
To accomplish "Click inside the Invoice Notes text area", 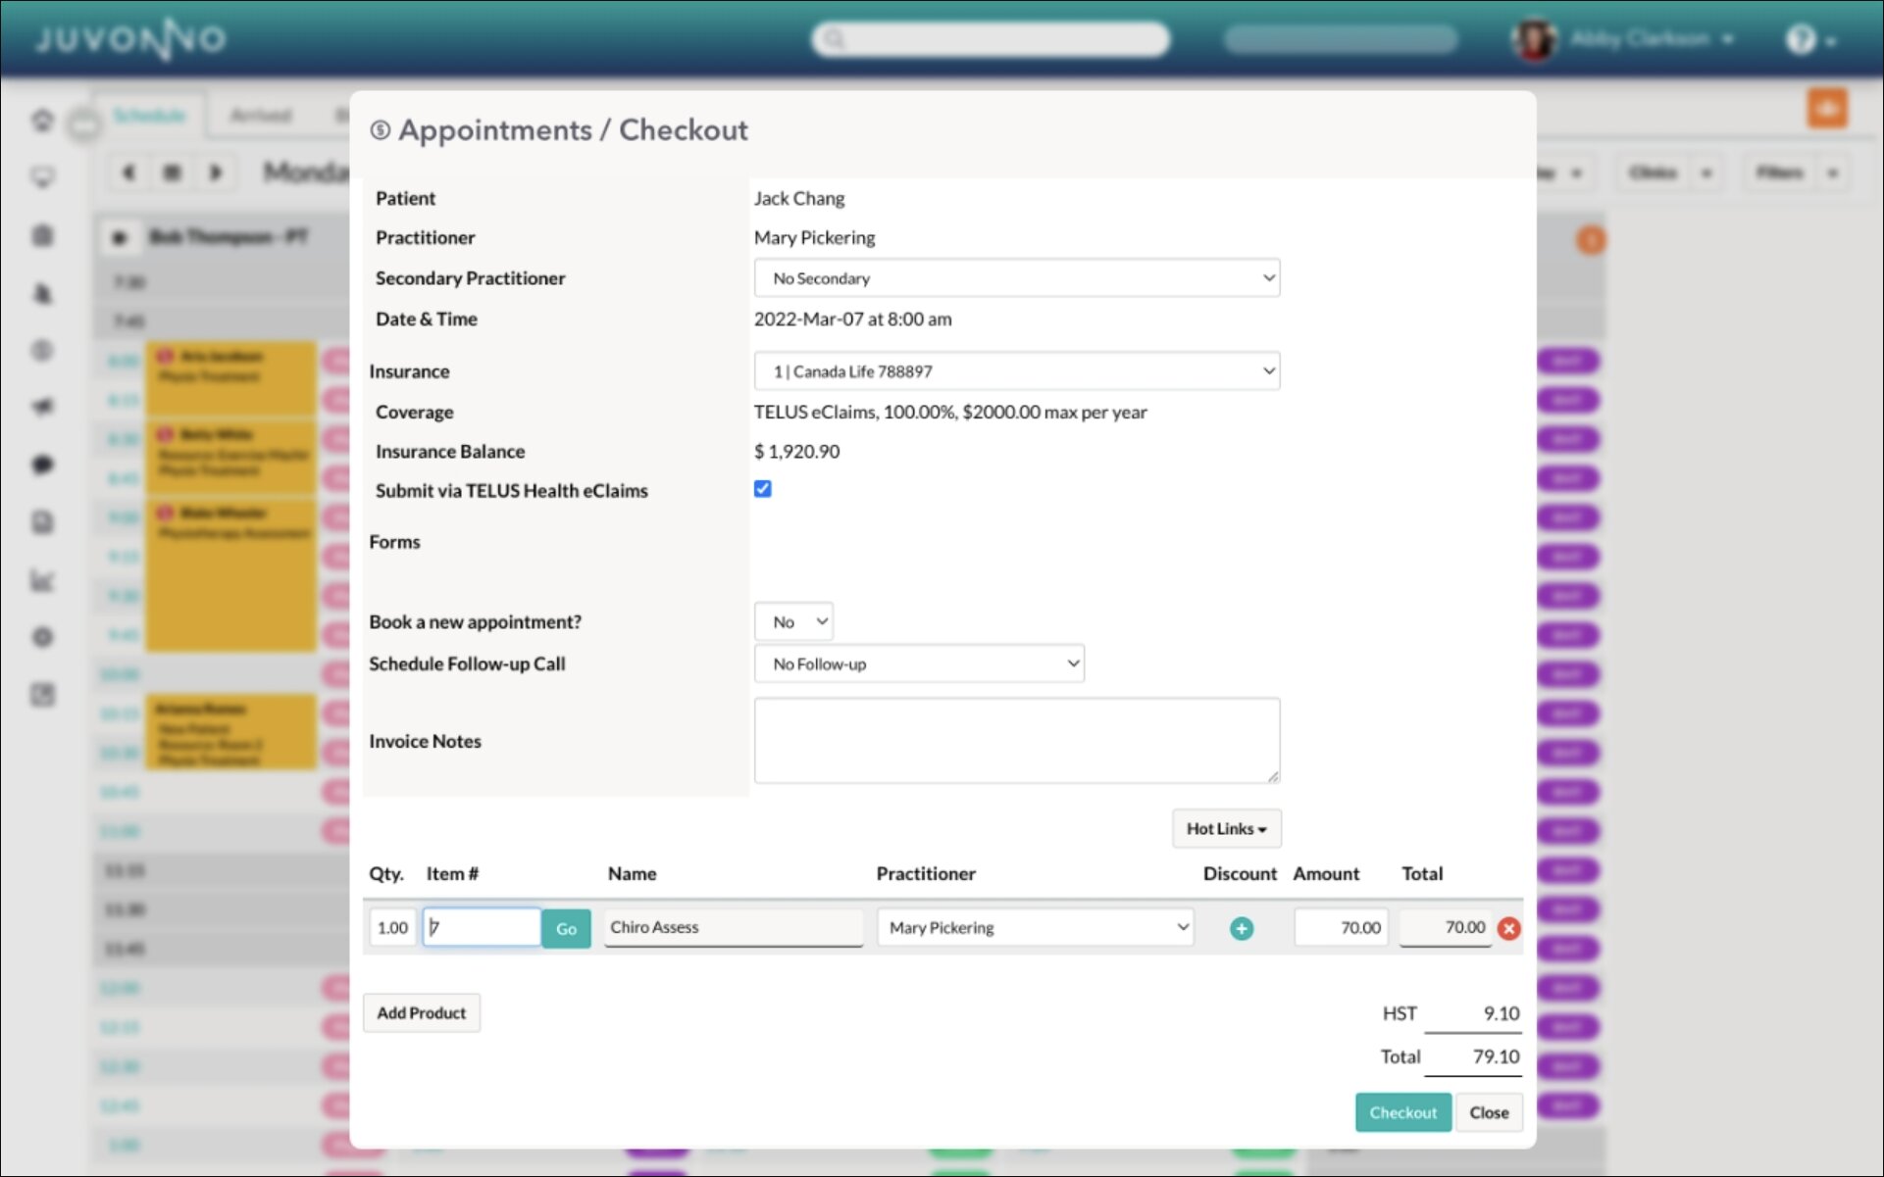I will pyautogui.click(x=1016, y=740).
